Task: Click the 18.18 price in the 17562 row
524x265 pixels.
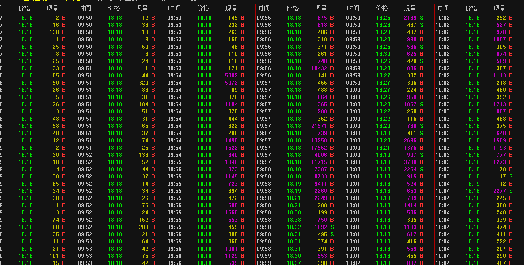Action: [x=294, y=148]
